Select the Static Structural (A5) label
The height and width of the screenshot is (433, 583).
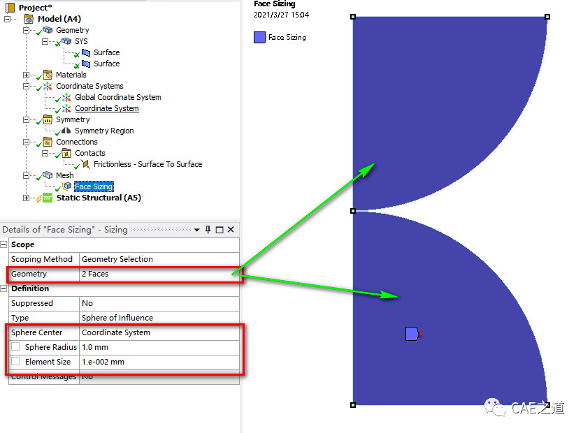pyautogui.click(x=99, y=198)
